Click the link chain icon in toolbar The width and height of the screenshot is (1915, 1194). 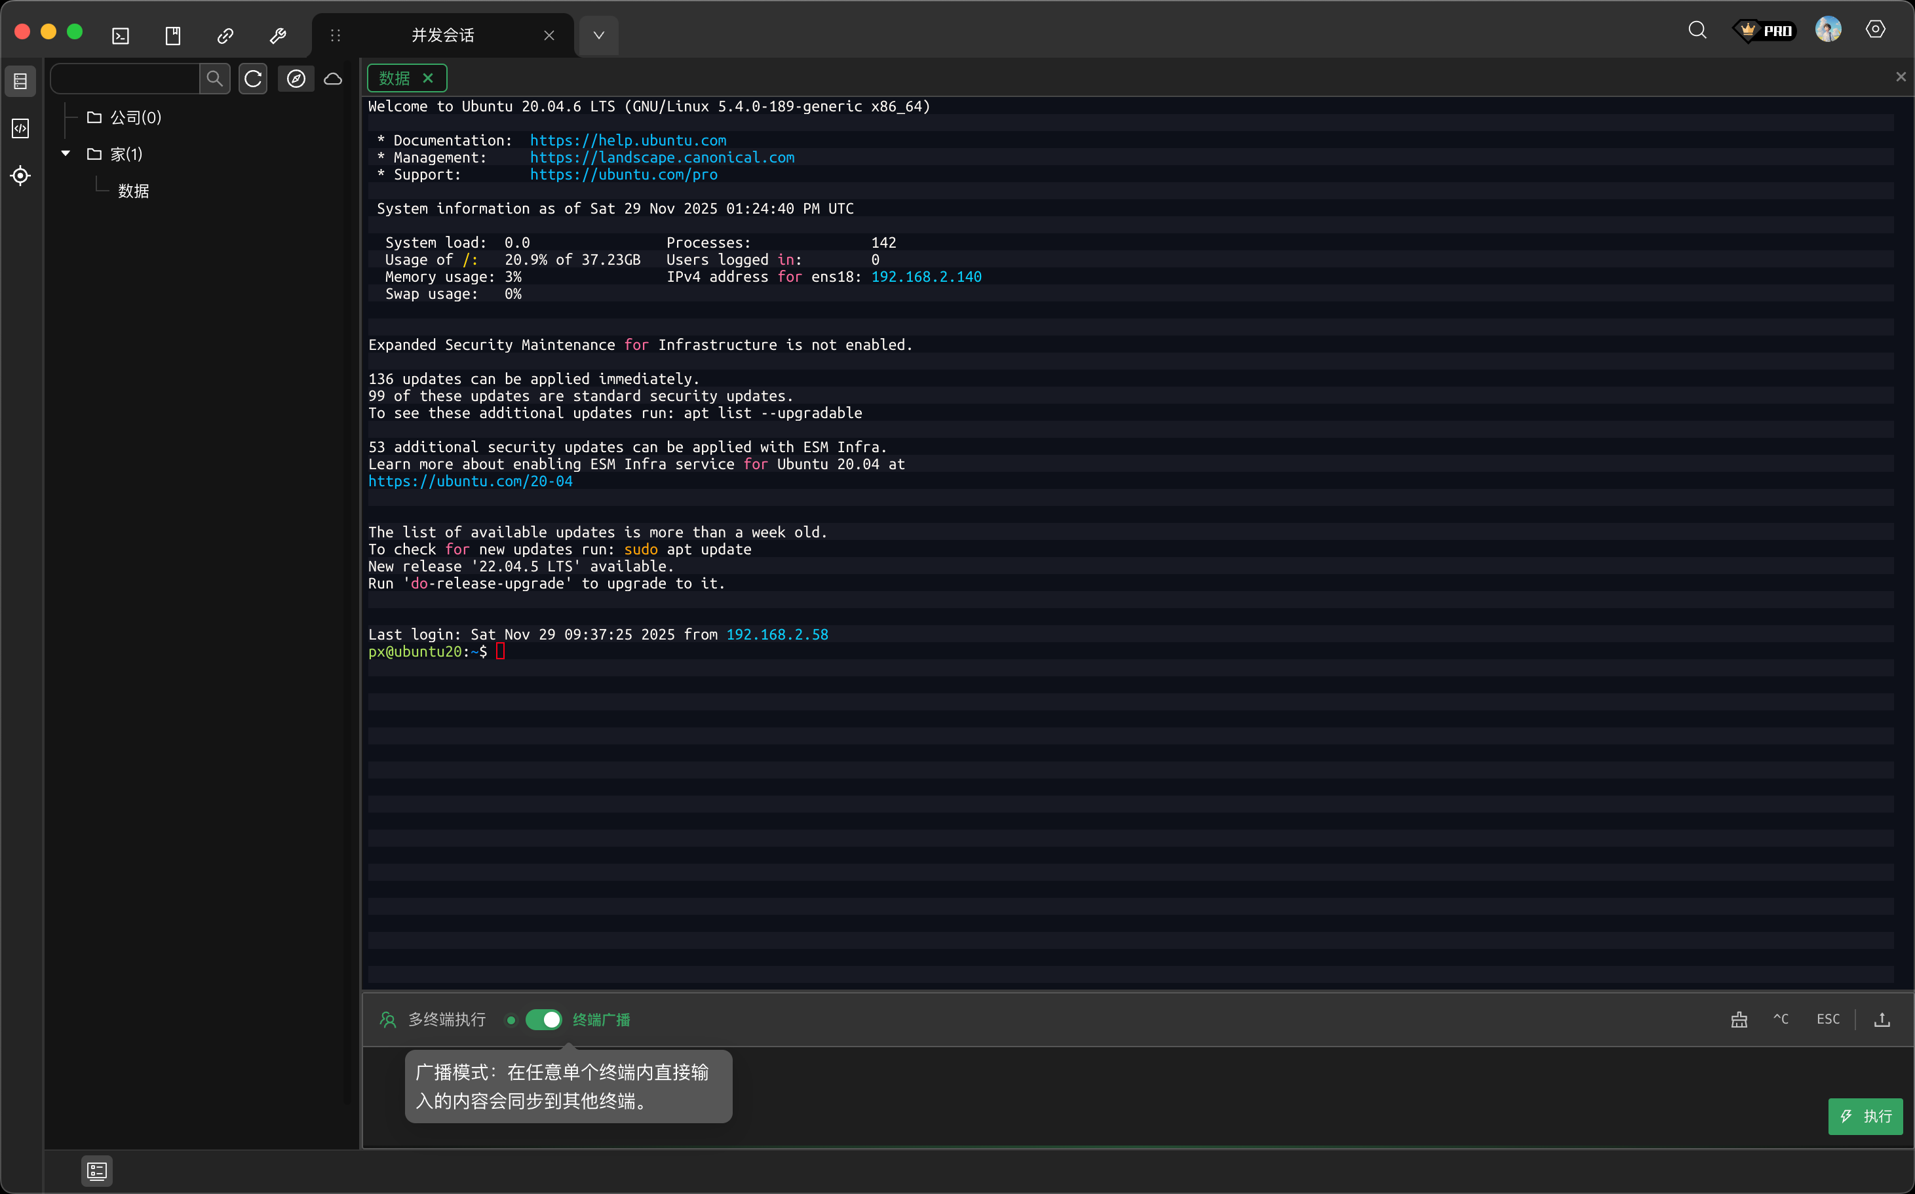coord(225,35)
